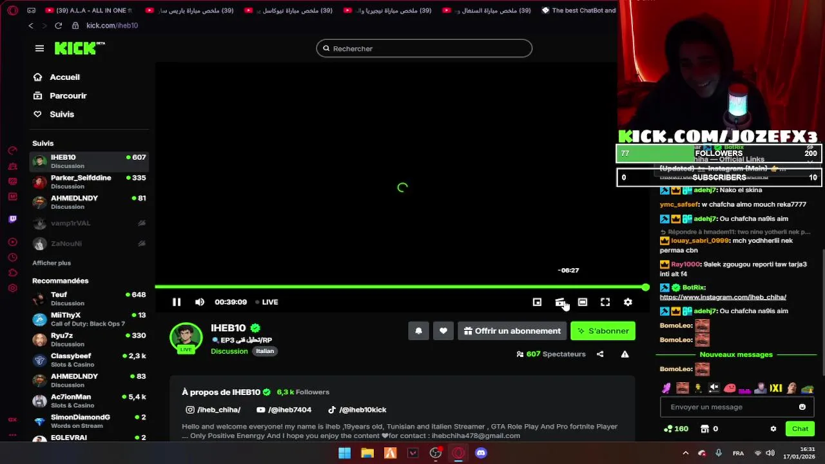Open Discord from taskbar
This screenshot has height=464, width=825.
481,453
